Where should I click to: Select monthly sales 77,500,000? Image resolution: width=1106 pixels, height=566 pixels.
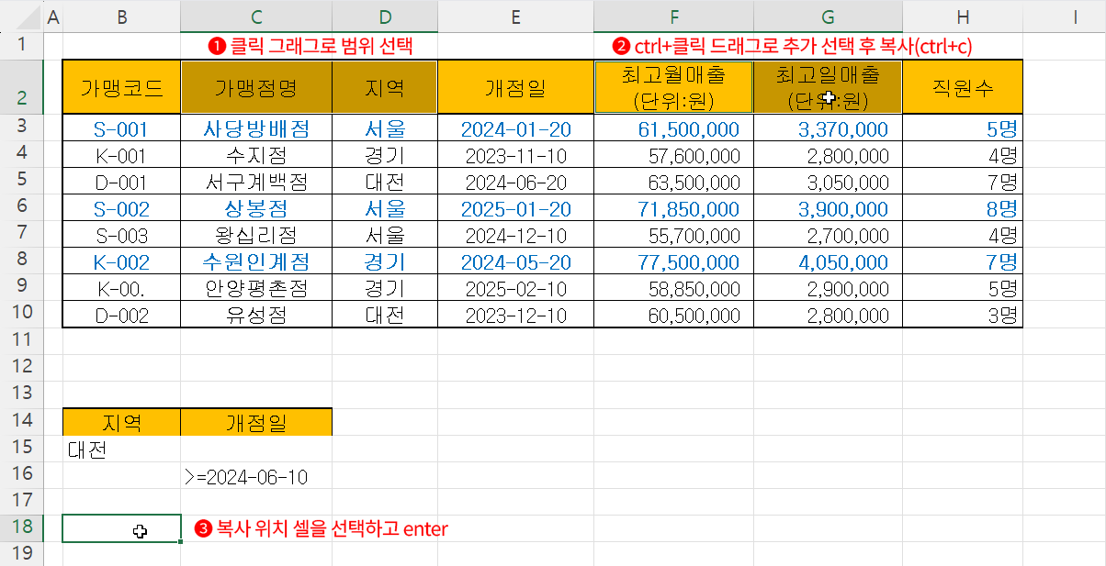coord(674,261)
